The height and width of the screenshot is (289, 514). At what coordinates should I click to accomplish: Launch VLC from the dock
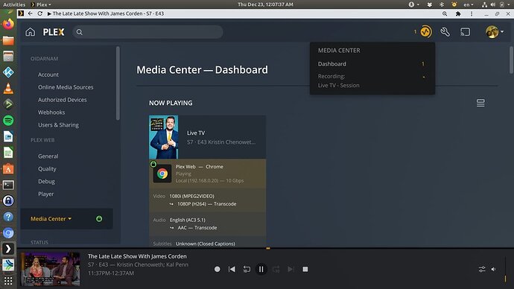click(8, 89)
